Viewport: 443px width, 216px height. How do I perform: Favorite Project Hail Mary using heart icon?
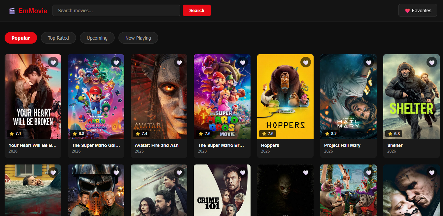point(369,62)
